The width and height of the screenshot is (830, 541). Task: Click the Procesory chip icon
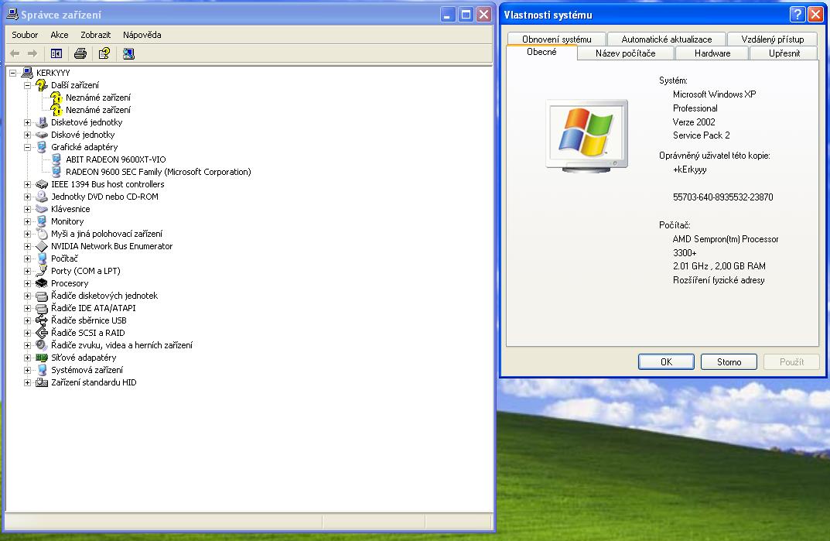[x=41, y=283]
